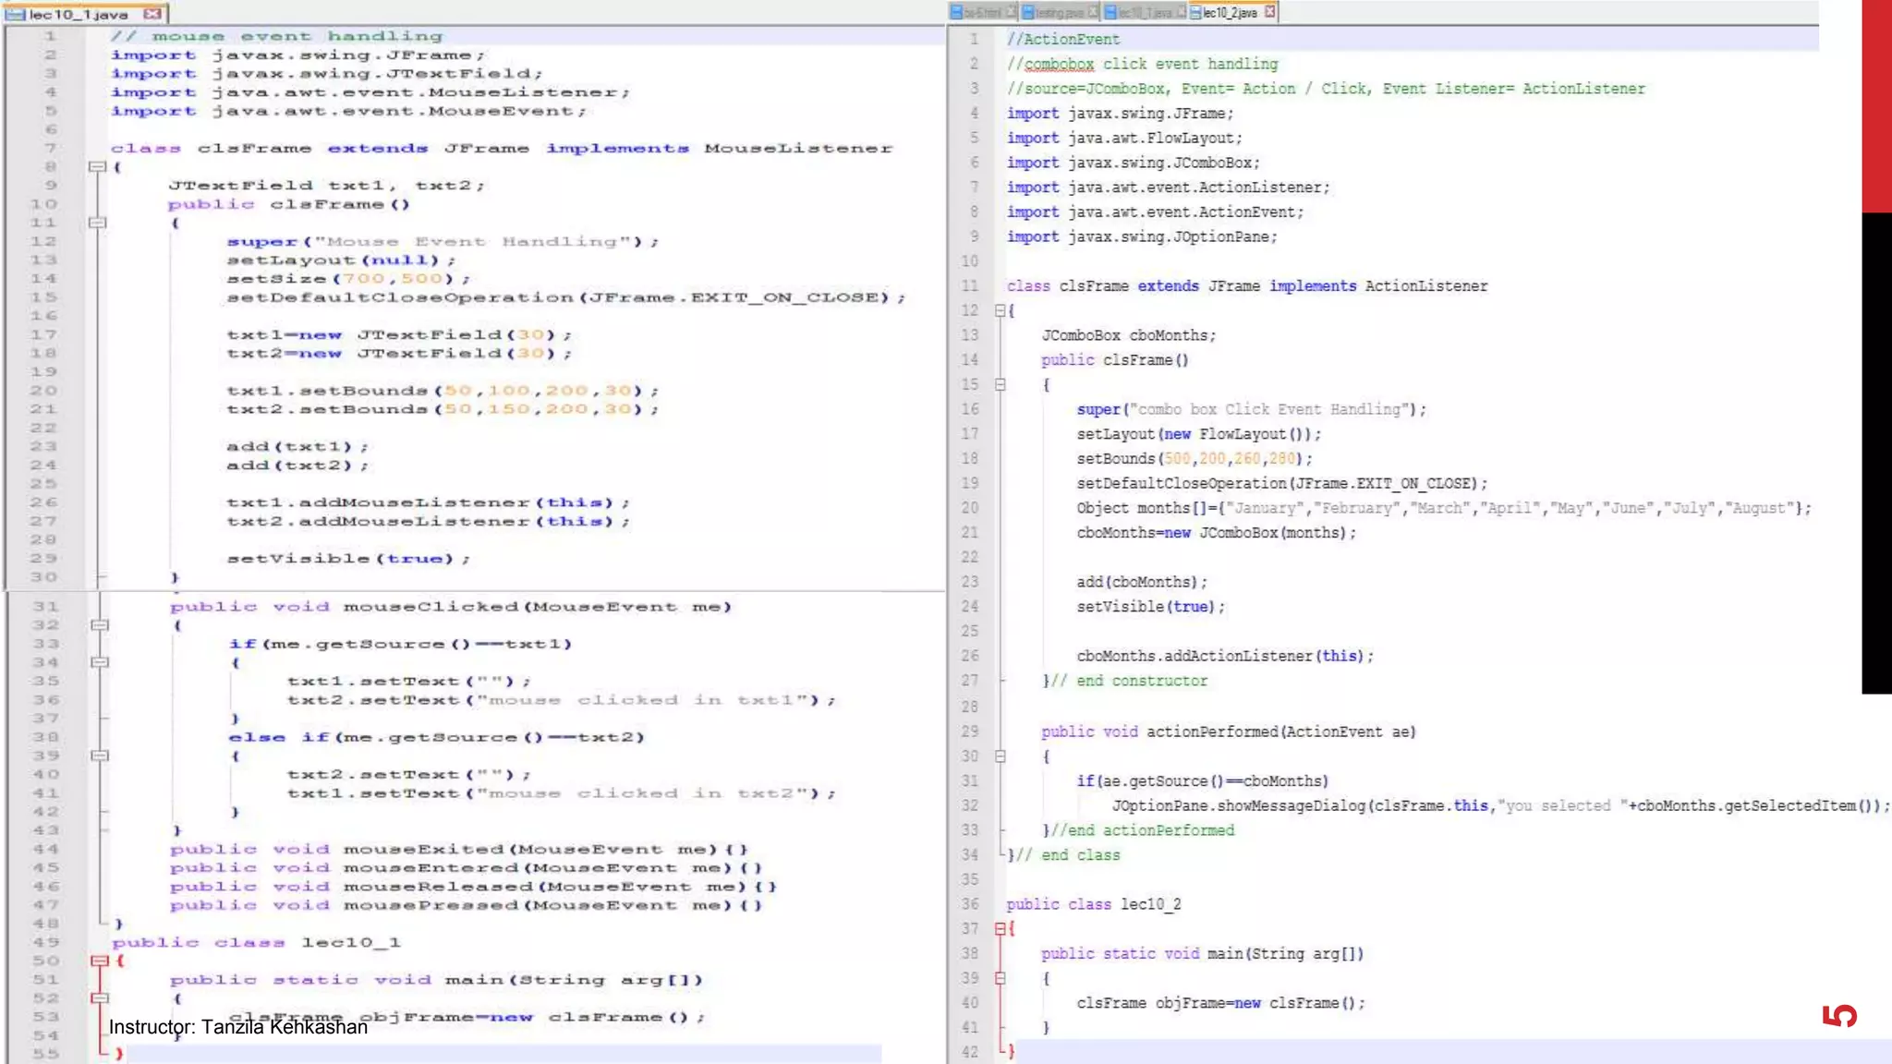Close the lec10_2.java tab
The image size is (1892, 1064).
[1270, 12]
